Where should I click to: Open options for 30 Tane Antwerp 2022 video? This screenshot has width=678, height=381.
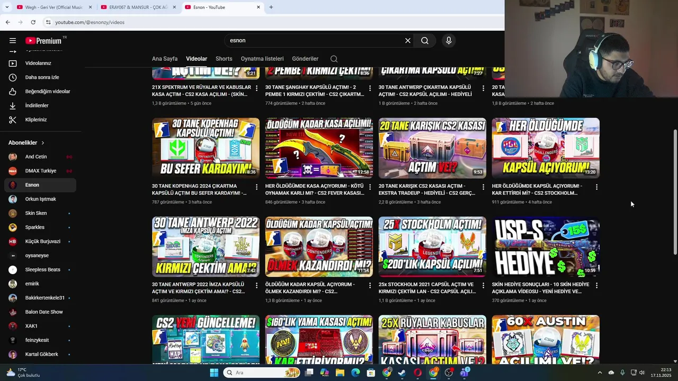click(256, 285)
